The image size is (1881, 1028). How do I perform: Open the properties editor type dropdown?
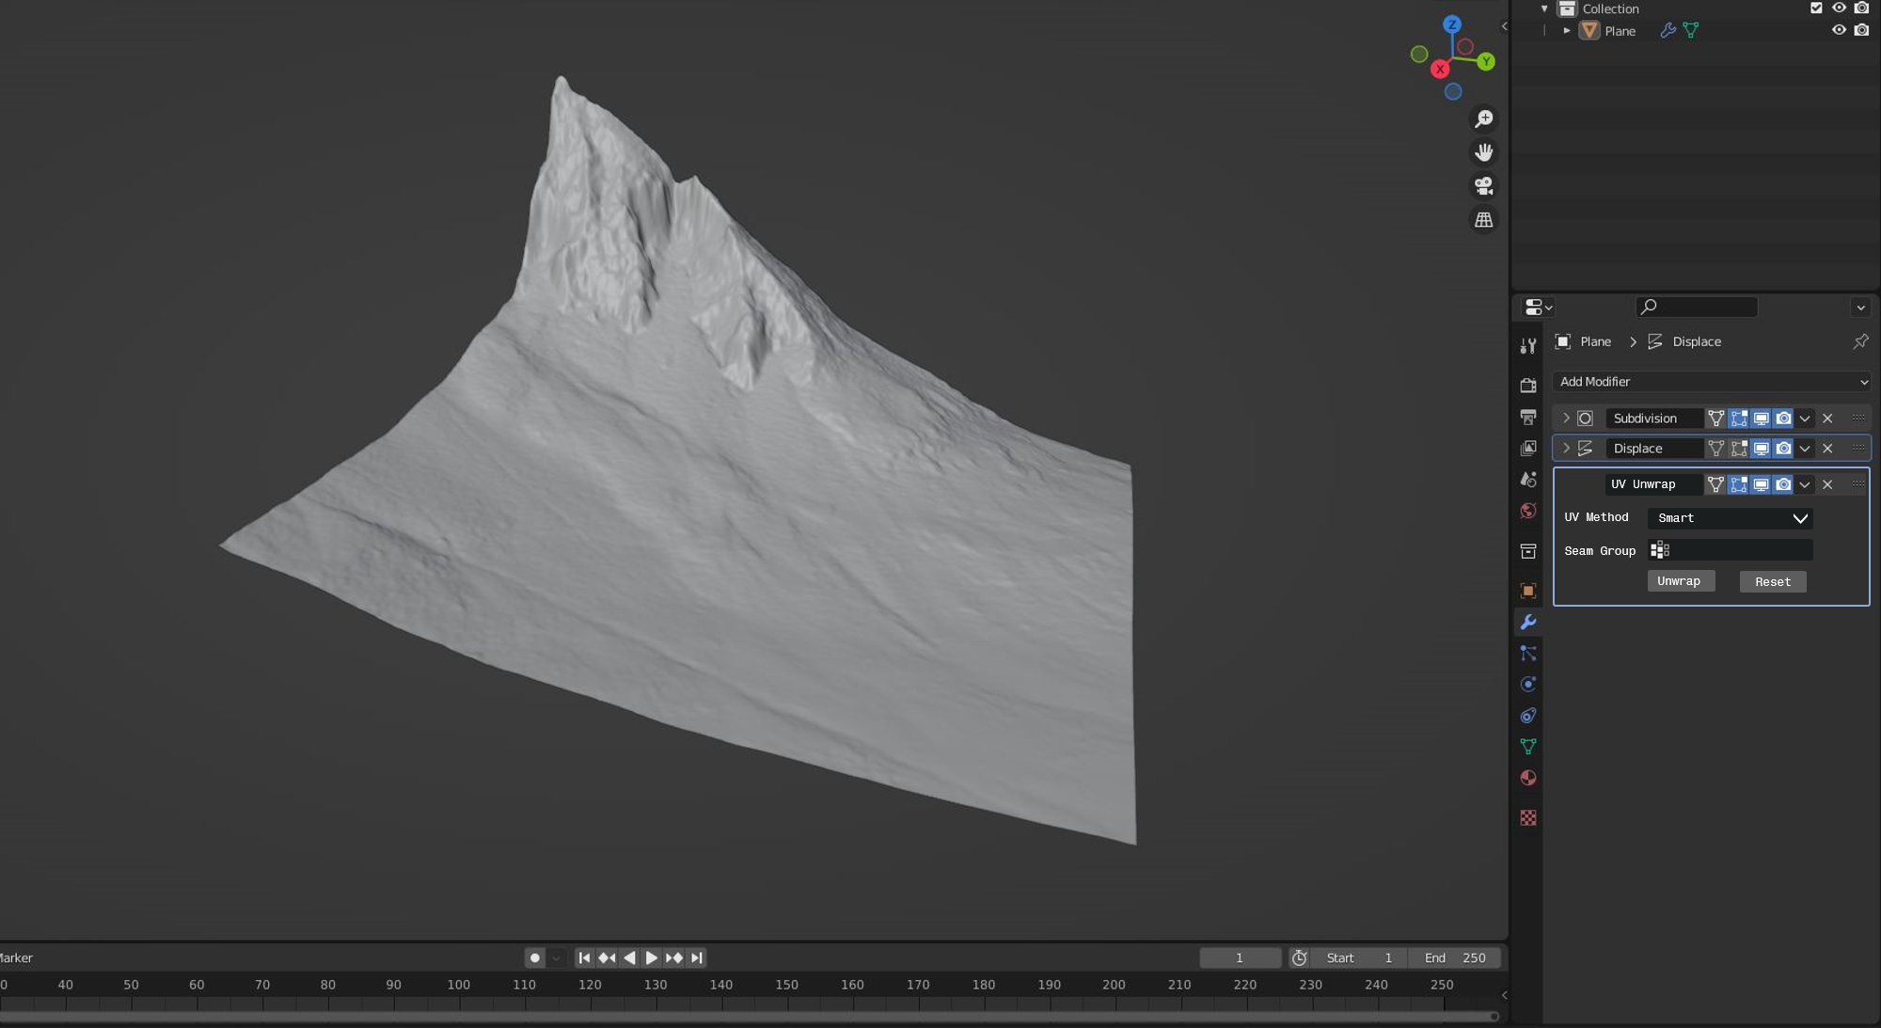pos(1538,308)
